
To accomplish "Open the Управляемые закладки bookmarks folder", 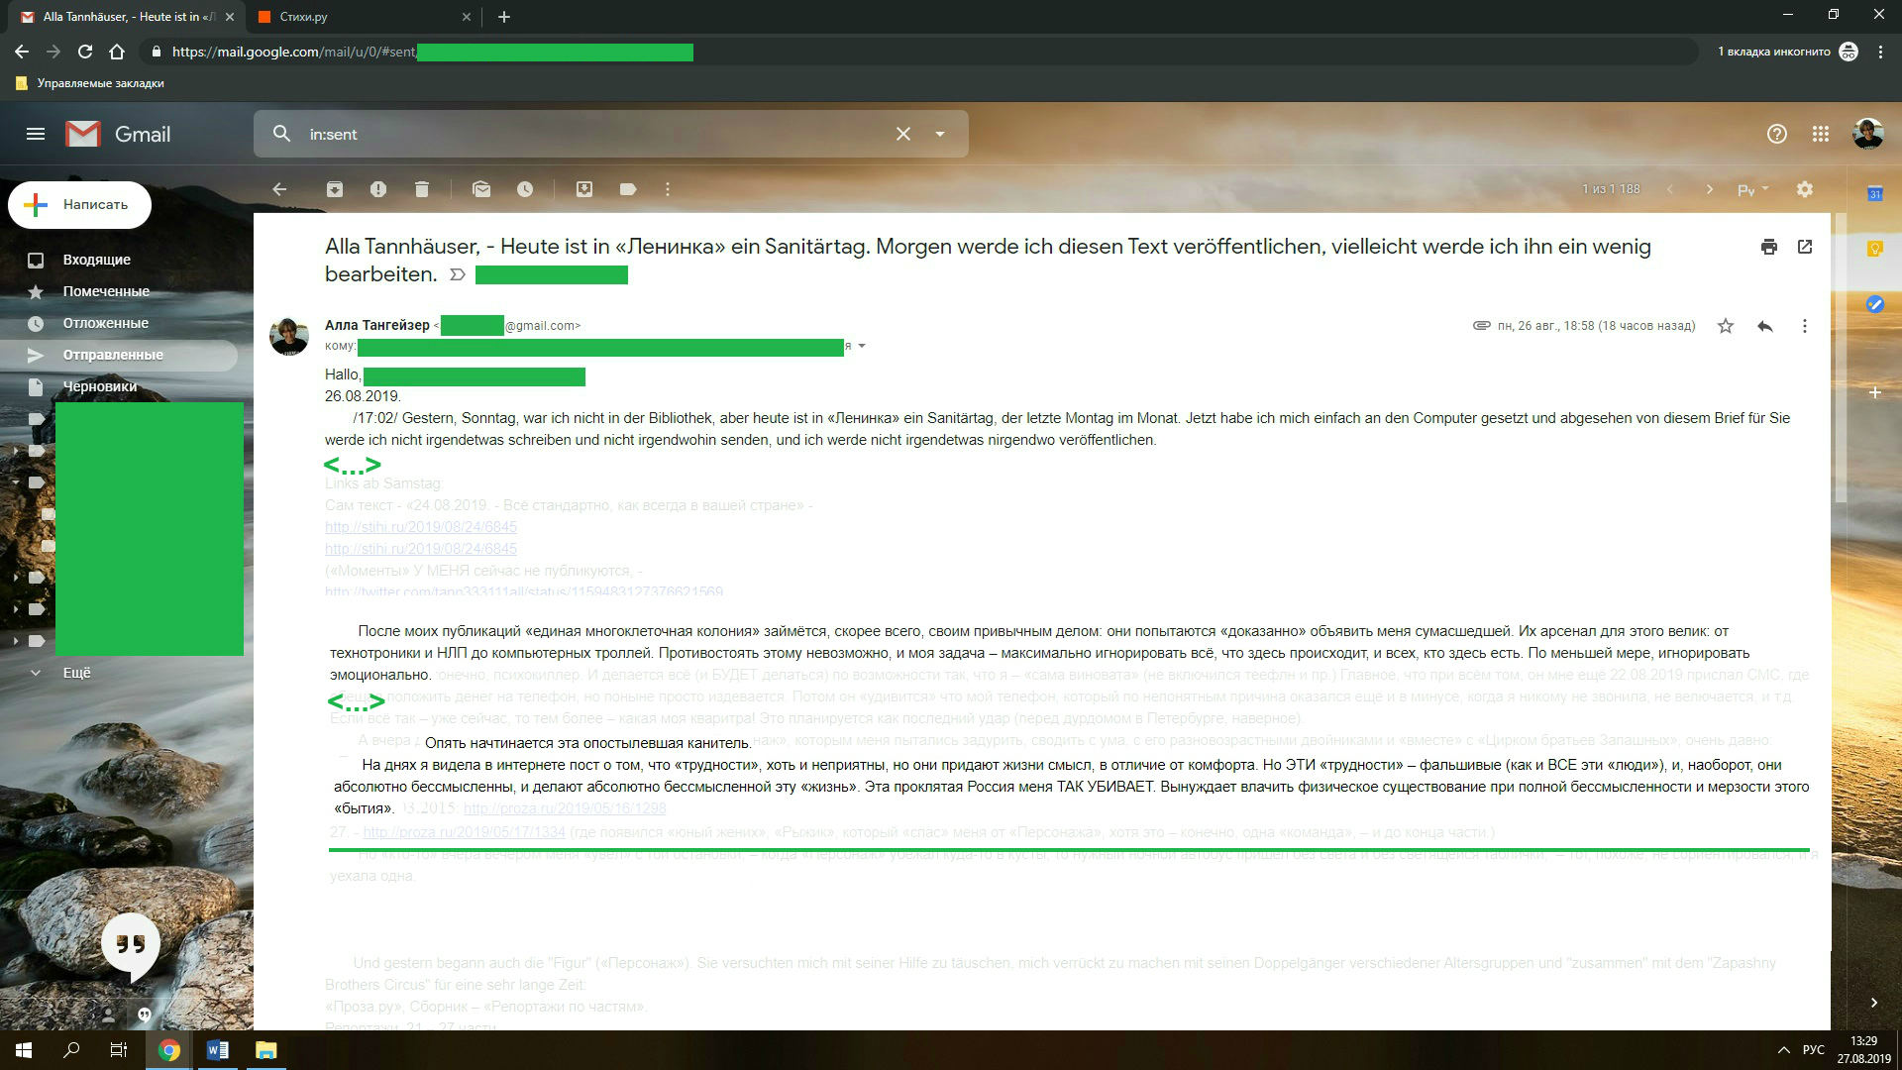I will (x=90, y=83).
